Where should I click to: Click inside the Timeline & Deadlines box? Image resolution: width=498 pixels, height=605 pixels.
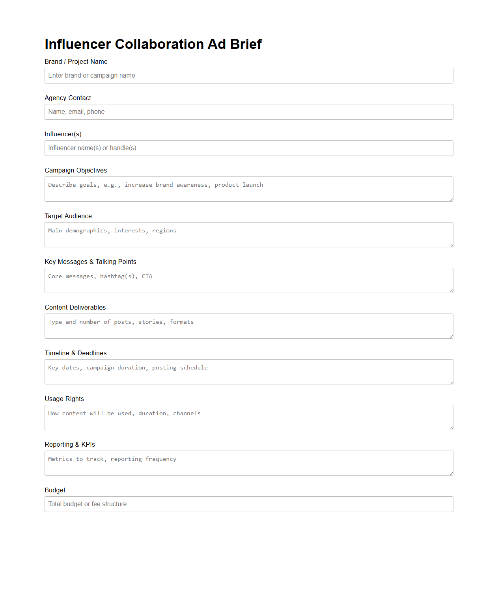coord(248,371)
